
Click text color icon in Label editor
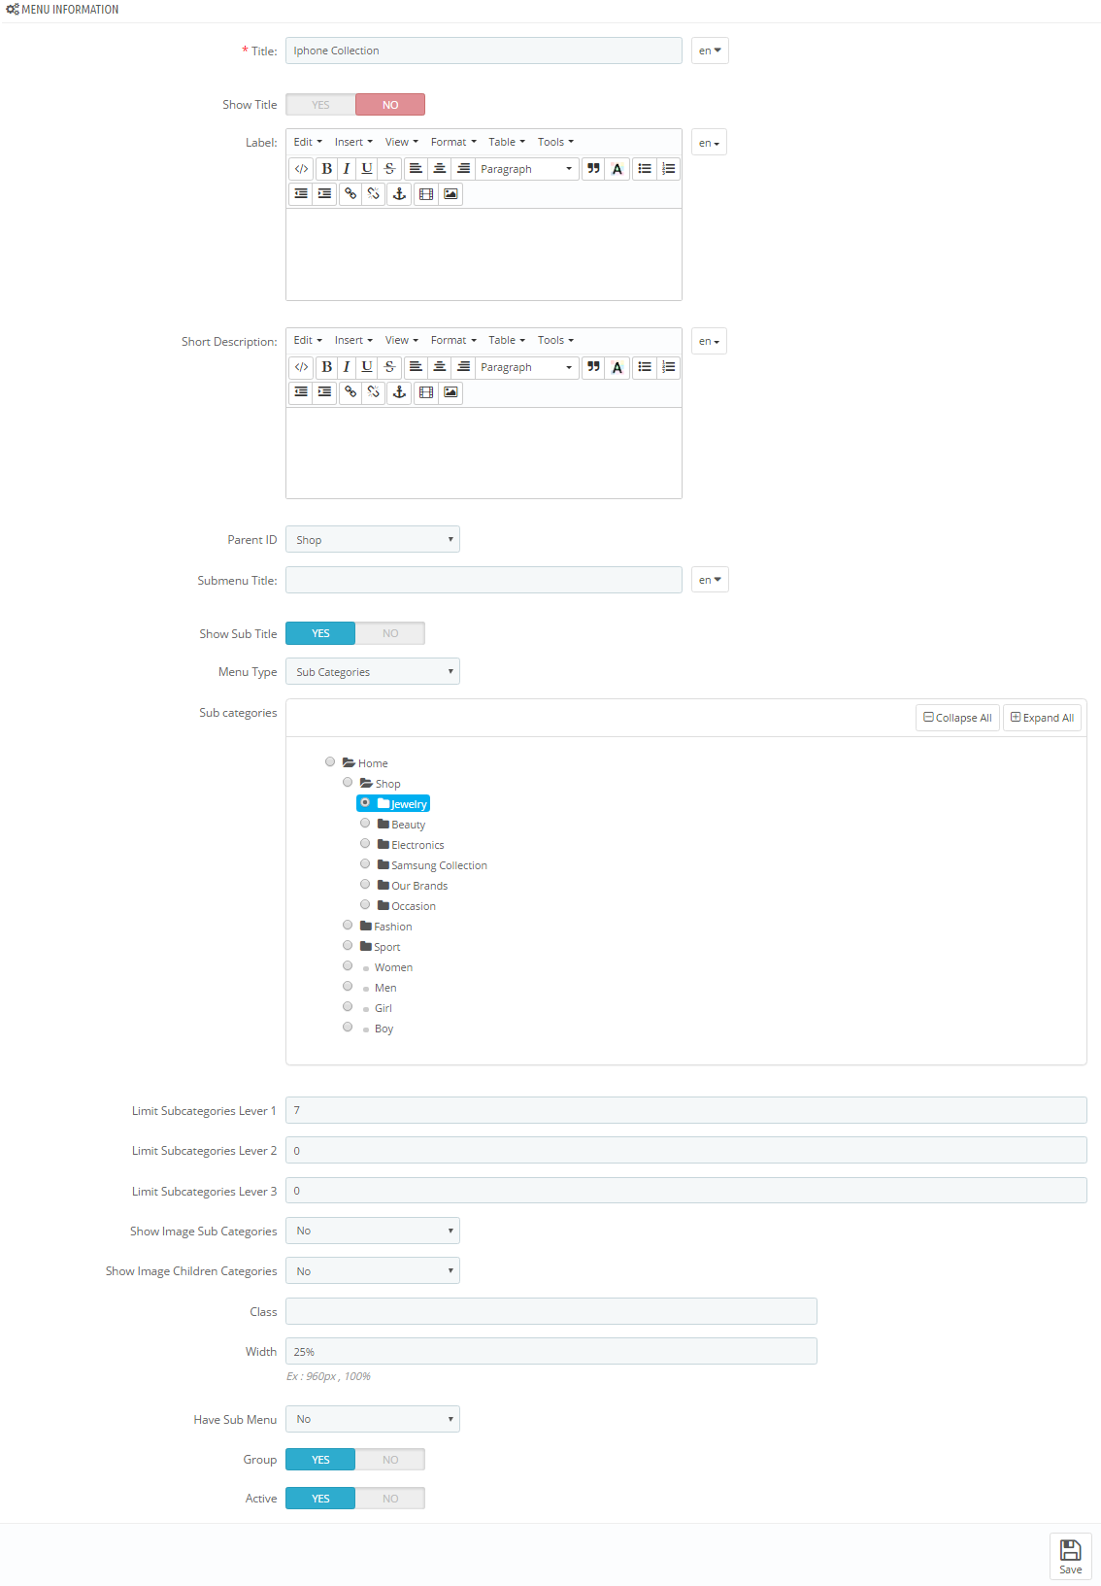coord(617,169)
